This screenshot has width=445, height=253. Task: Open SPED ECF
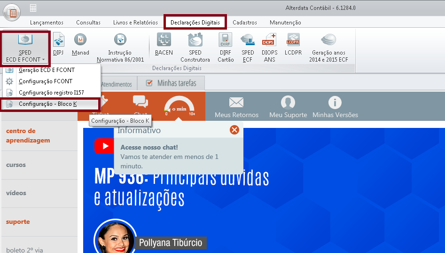[248, 47]
